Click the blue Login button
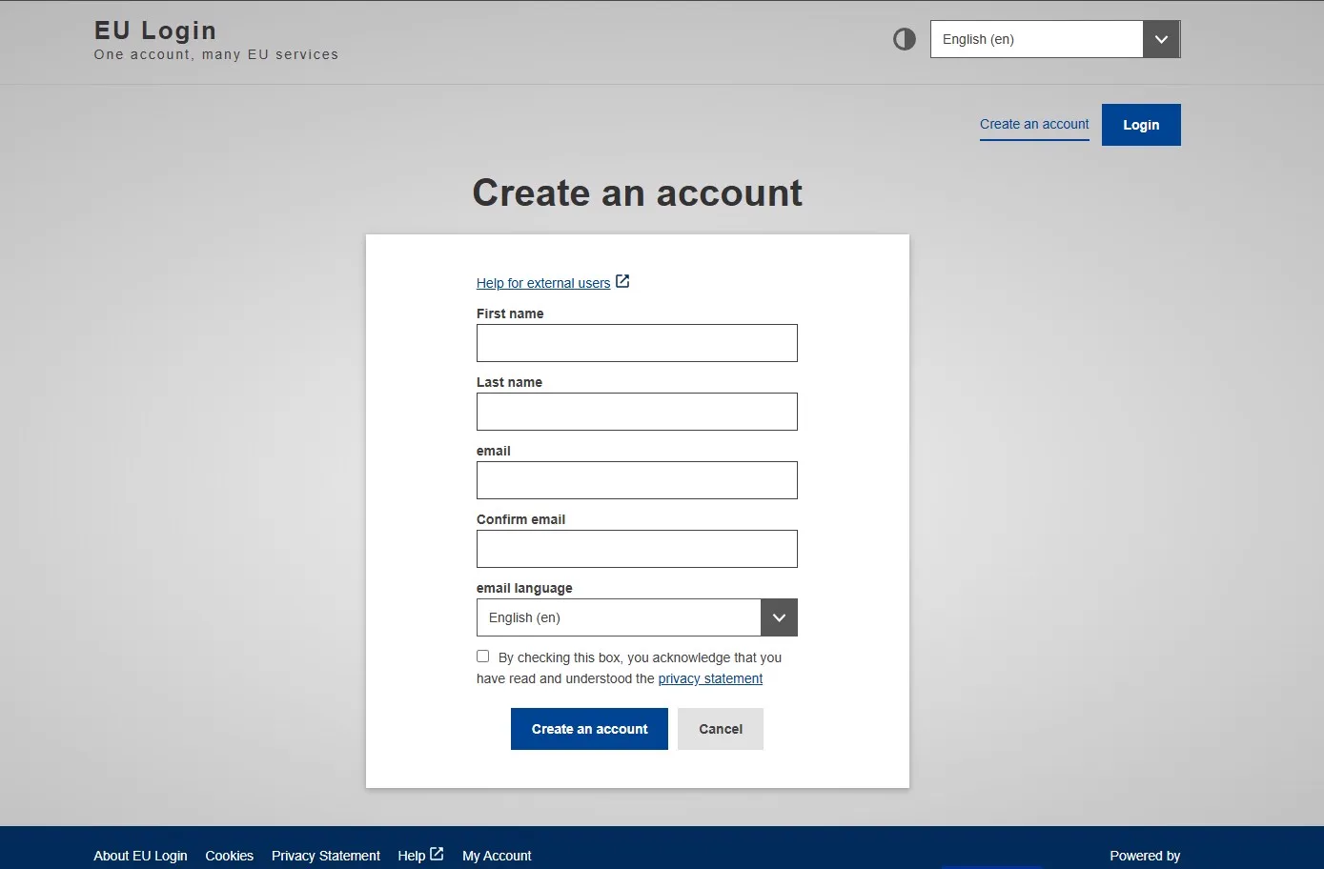 tap(1141, 125)
